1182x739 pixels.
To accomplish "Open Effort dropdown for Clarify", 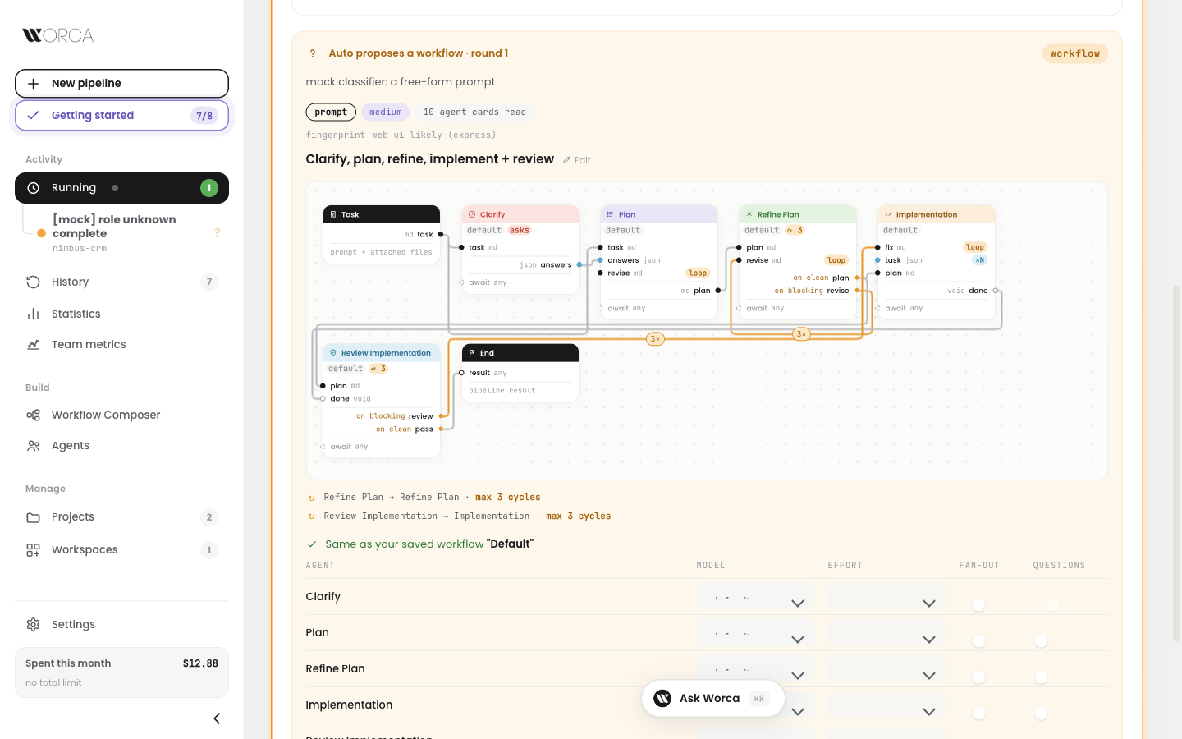I will (x=886, y=597).
